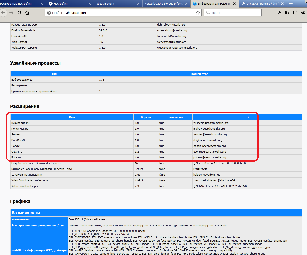307x255 pixels.
Task: Click the magnifier icon in search box
Action: click(208, 13)
